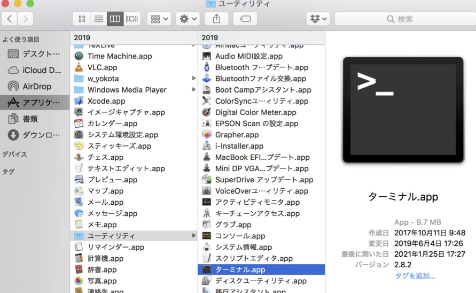Switch to column view
The image size is (476, 293).
coord(115,19)
